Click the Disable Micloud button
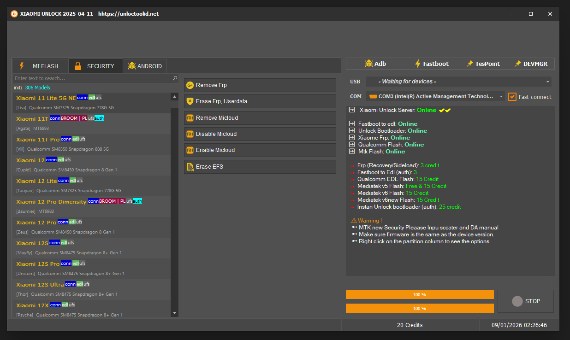Image resolution: width=570 pixels, height=340 pixels. pos(260,134)
